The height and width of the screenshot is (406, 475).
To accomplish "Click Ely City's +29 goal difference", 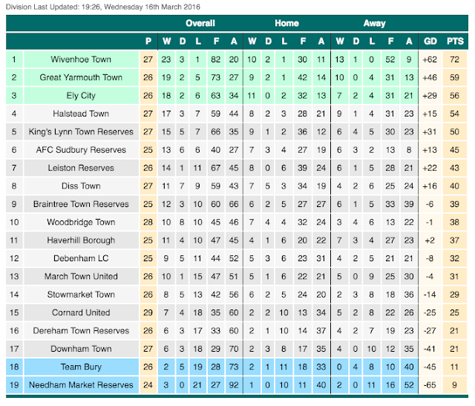I will [430, 96].
